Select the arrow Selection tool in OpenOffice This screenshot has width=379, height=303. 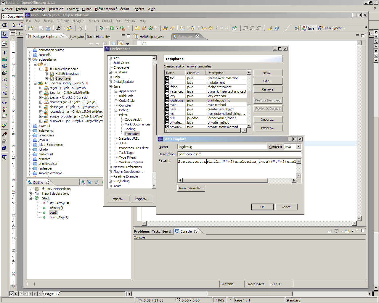click(x=4, y=34)
